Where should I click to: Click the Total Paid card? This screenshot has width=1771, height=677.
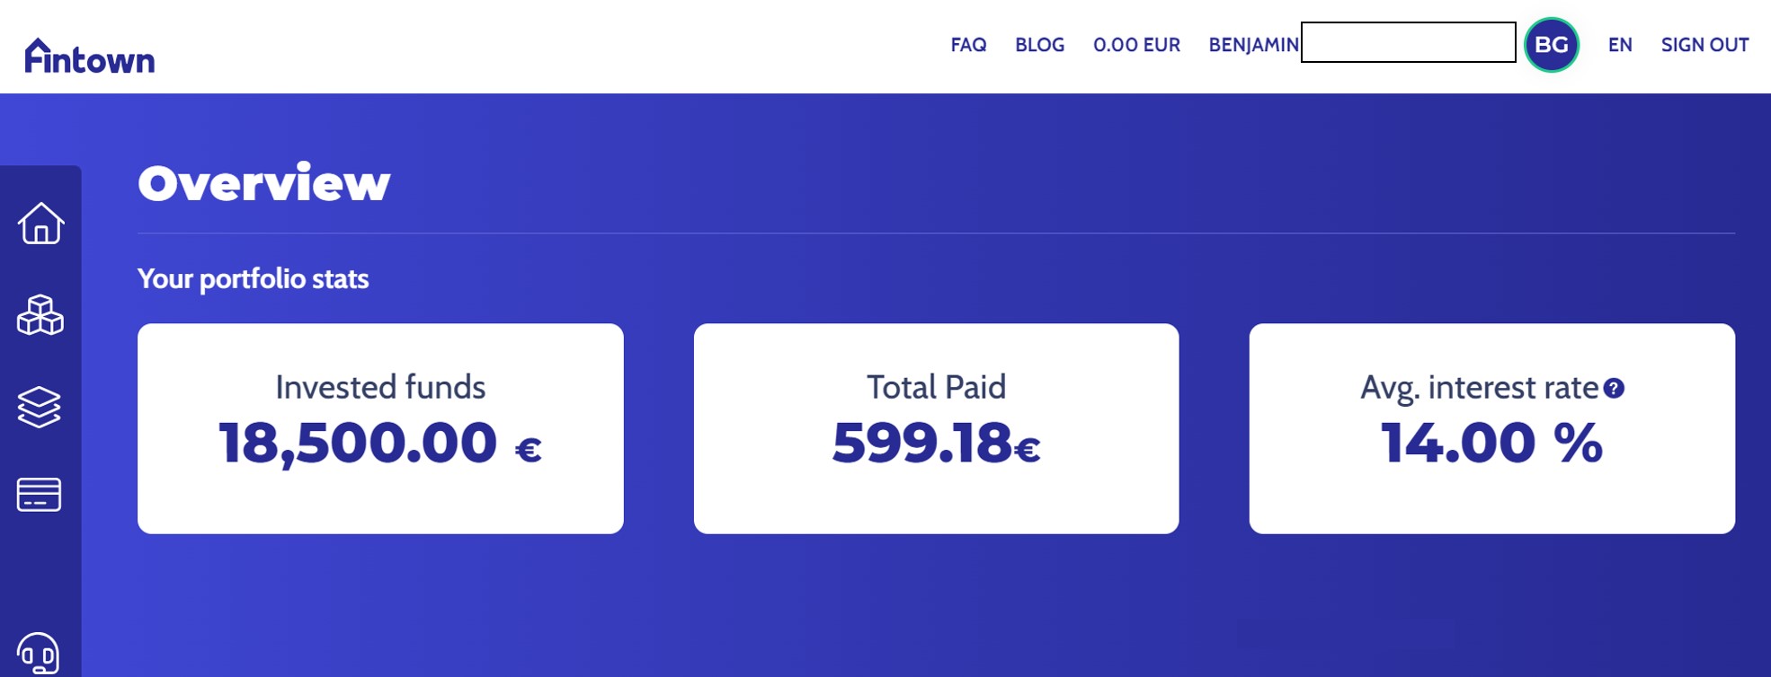pos(936,428)
